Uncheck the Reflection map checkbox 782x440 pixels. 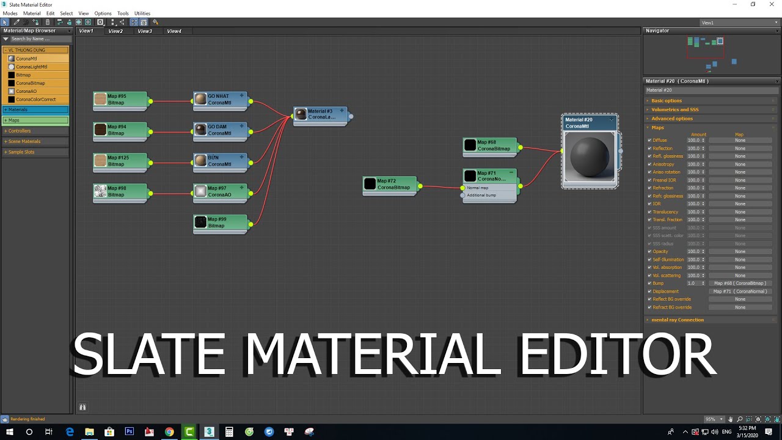tap(649, 148)
